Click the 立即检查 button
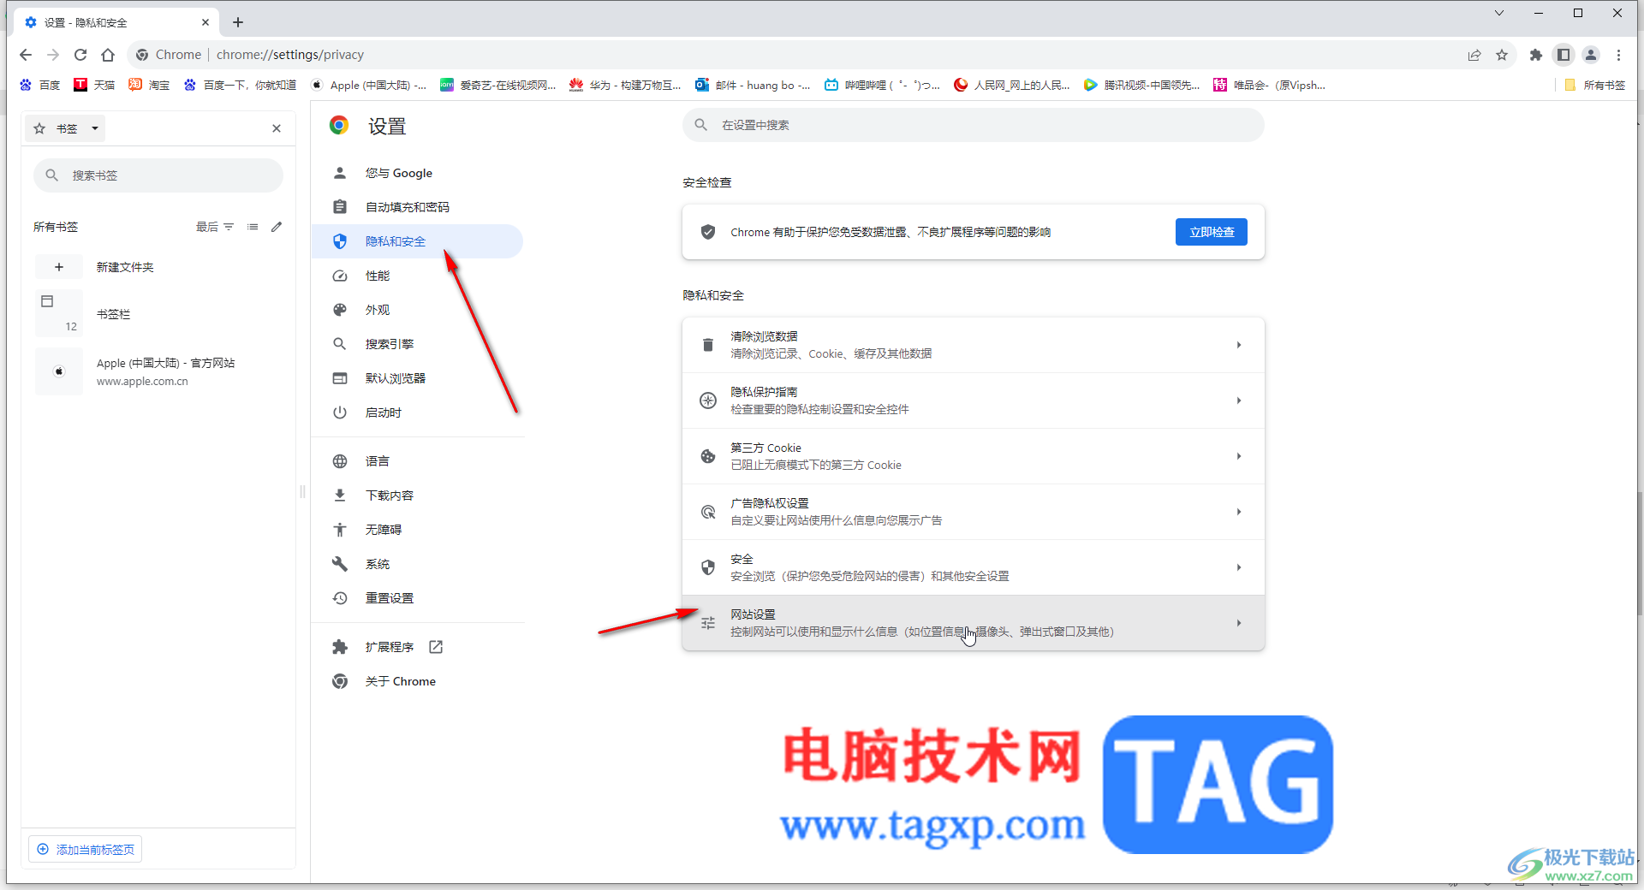Image resolution: width=1644 pixels, height=890 pixels. click(1212, 232)
